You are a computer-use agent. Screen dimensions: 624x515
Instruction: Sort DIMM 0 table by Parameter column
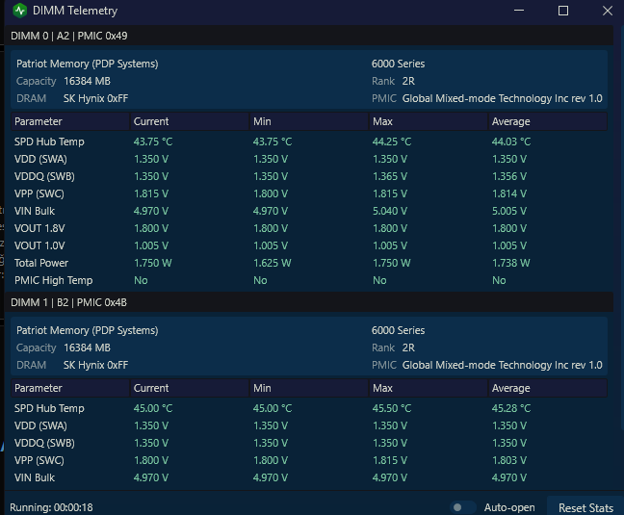coord(70,121)
